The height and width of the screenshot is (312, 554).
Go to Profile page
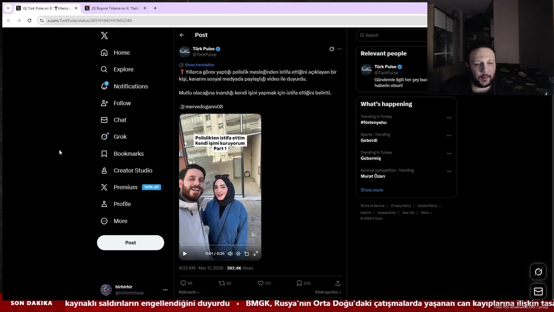click(116, 204)
